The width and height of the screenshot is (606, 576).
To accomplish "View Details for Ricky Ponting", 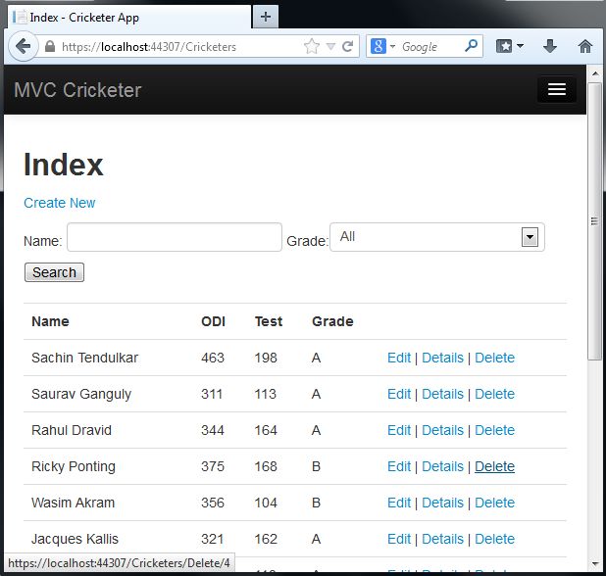I will pos(442,466).
